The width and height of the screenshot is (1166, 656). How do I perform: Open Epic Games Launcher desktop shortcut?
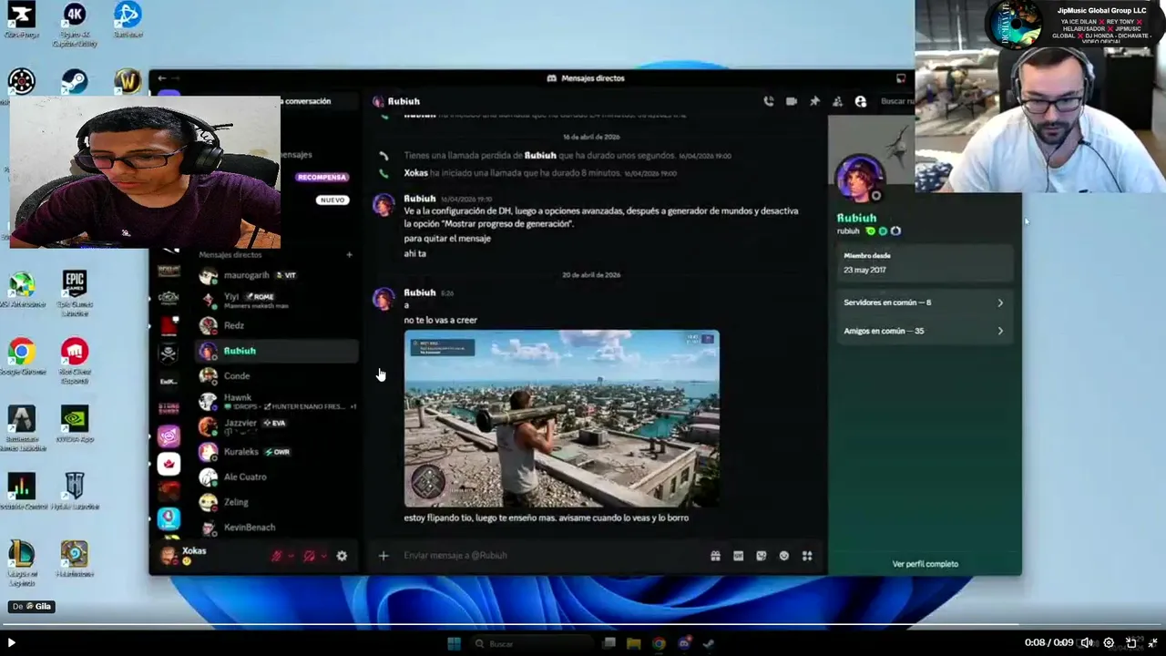point(74,293)
